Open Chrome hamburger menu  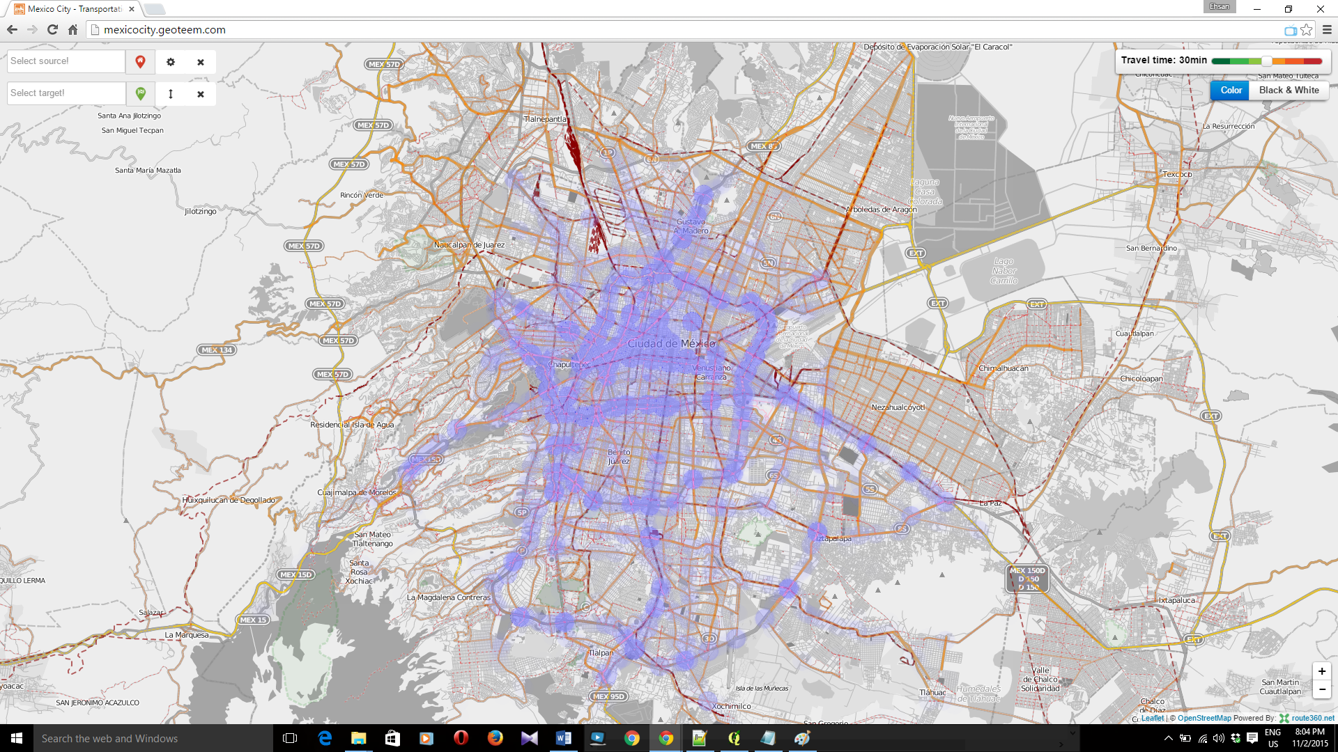[x=1327, y=30]
